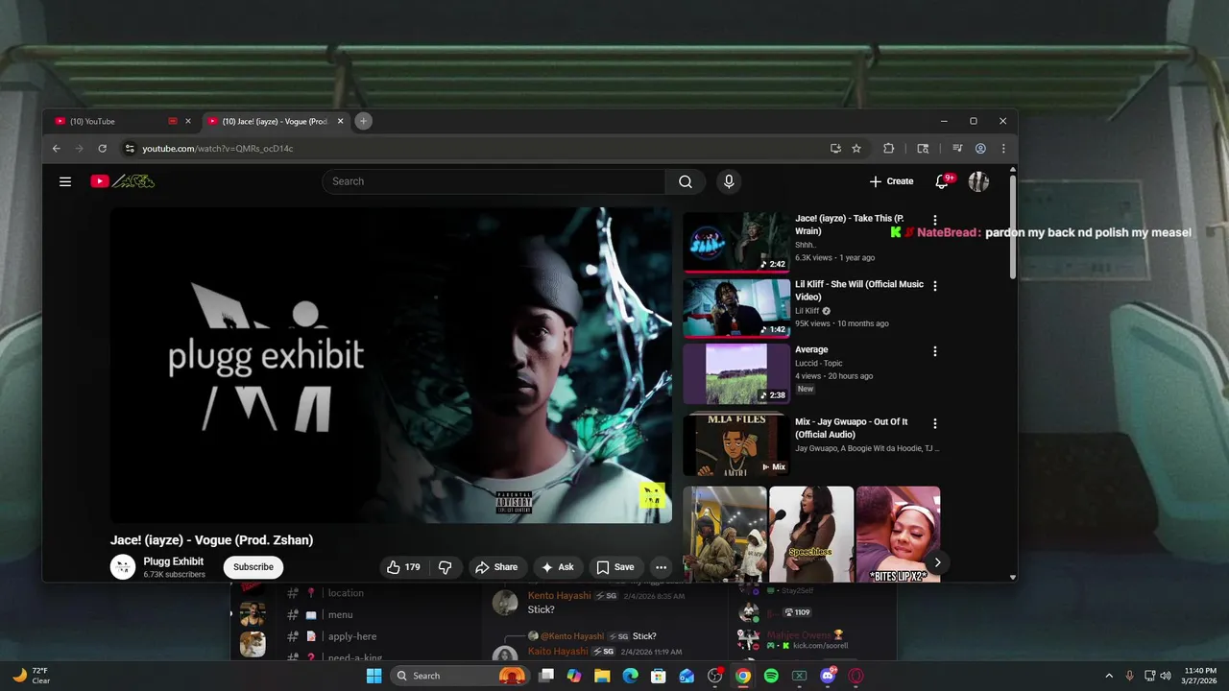1229x691 pixels.
Task: View site information icon in address bar
Action: coord(130,149)
